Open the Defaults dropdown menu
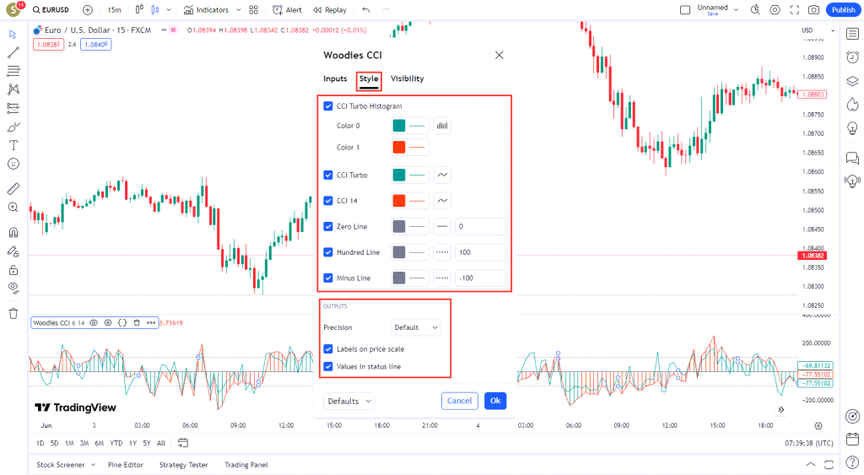Screen dimensions: 864x475 349,401
